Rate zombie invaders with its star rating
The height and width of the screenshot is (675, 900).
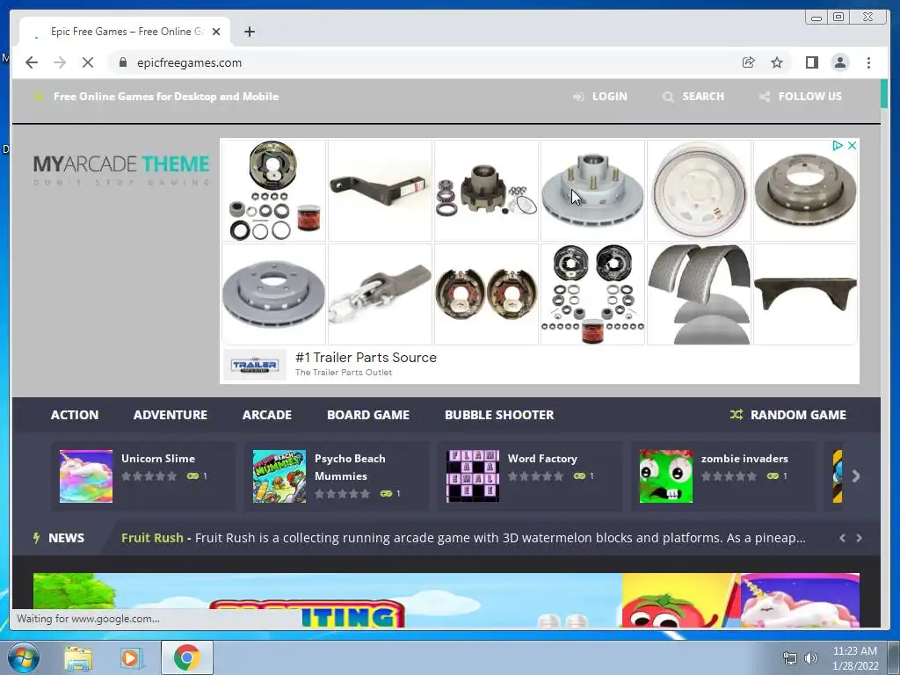729,476
